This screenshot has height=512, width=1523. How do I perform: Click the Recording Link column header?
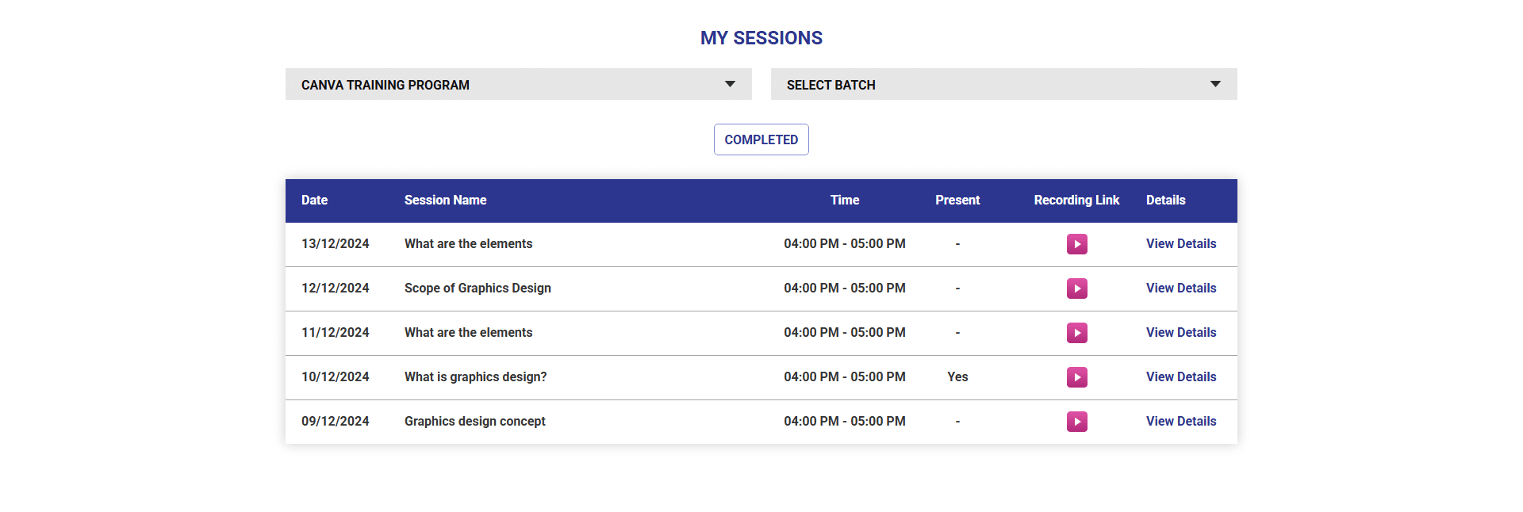1076,201
